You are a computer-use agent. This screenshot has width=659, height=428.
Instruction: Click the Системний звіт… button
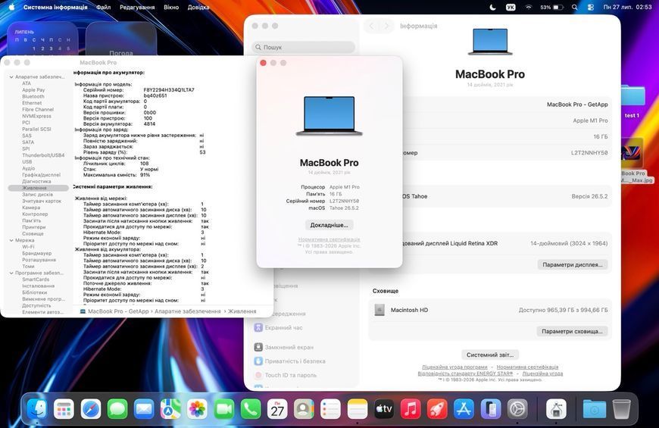[x=490, y=355]
